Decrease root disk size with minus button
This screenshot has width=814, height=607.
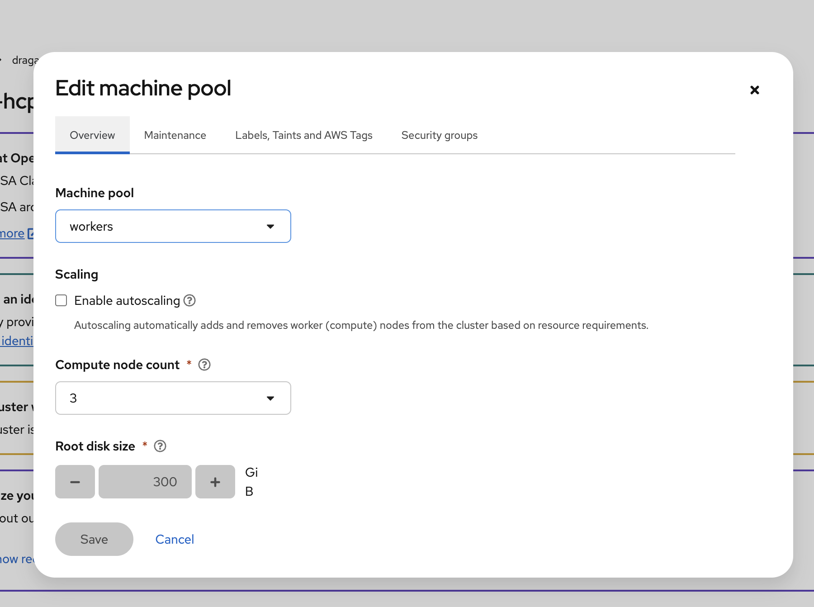[75, 482]
